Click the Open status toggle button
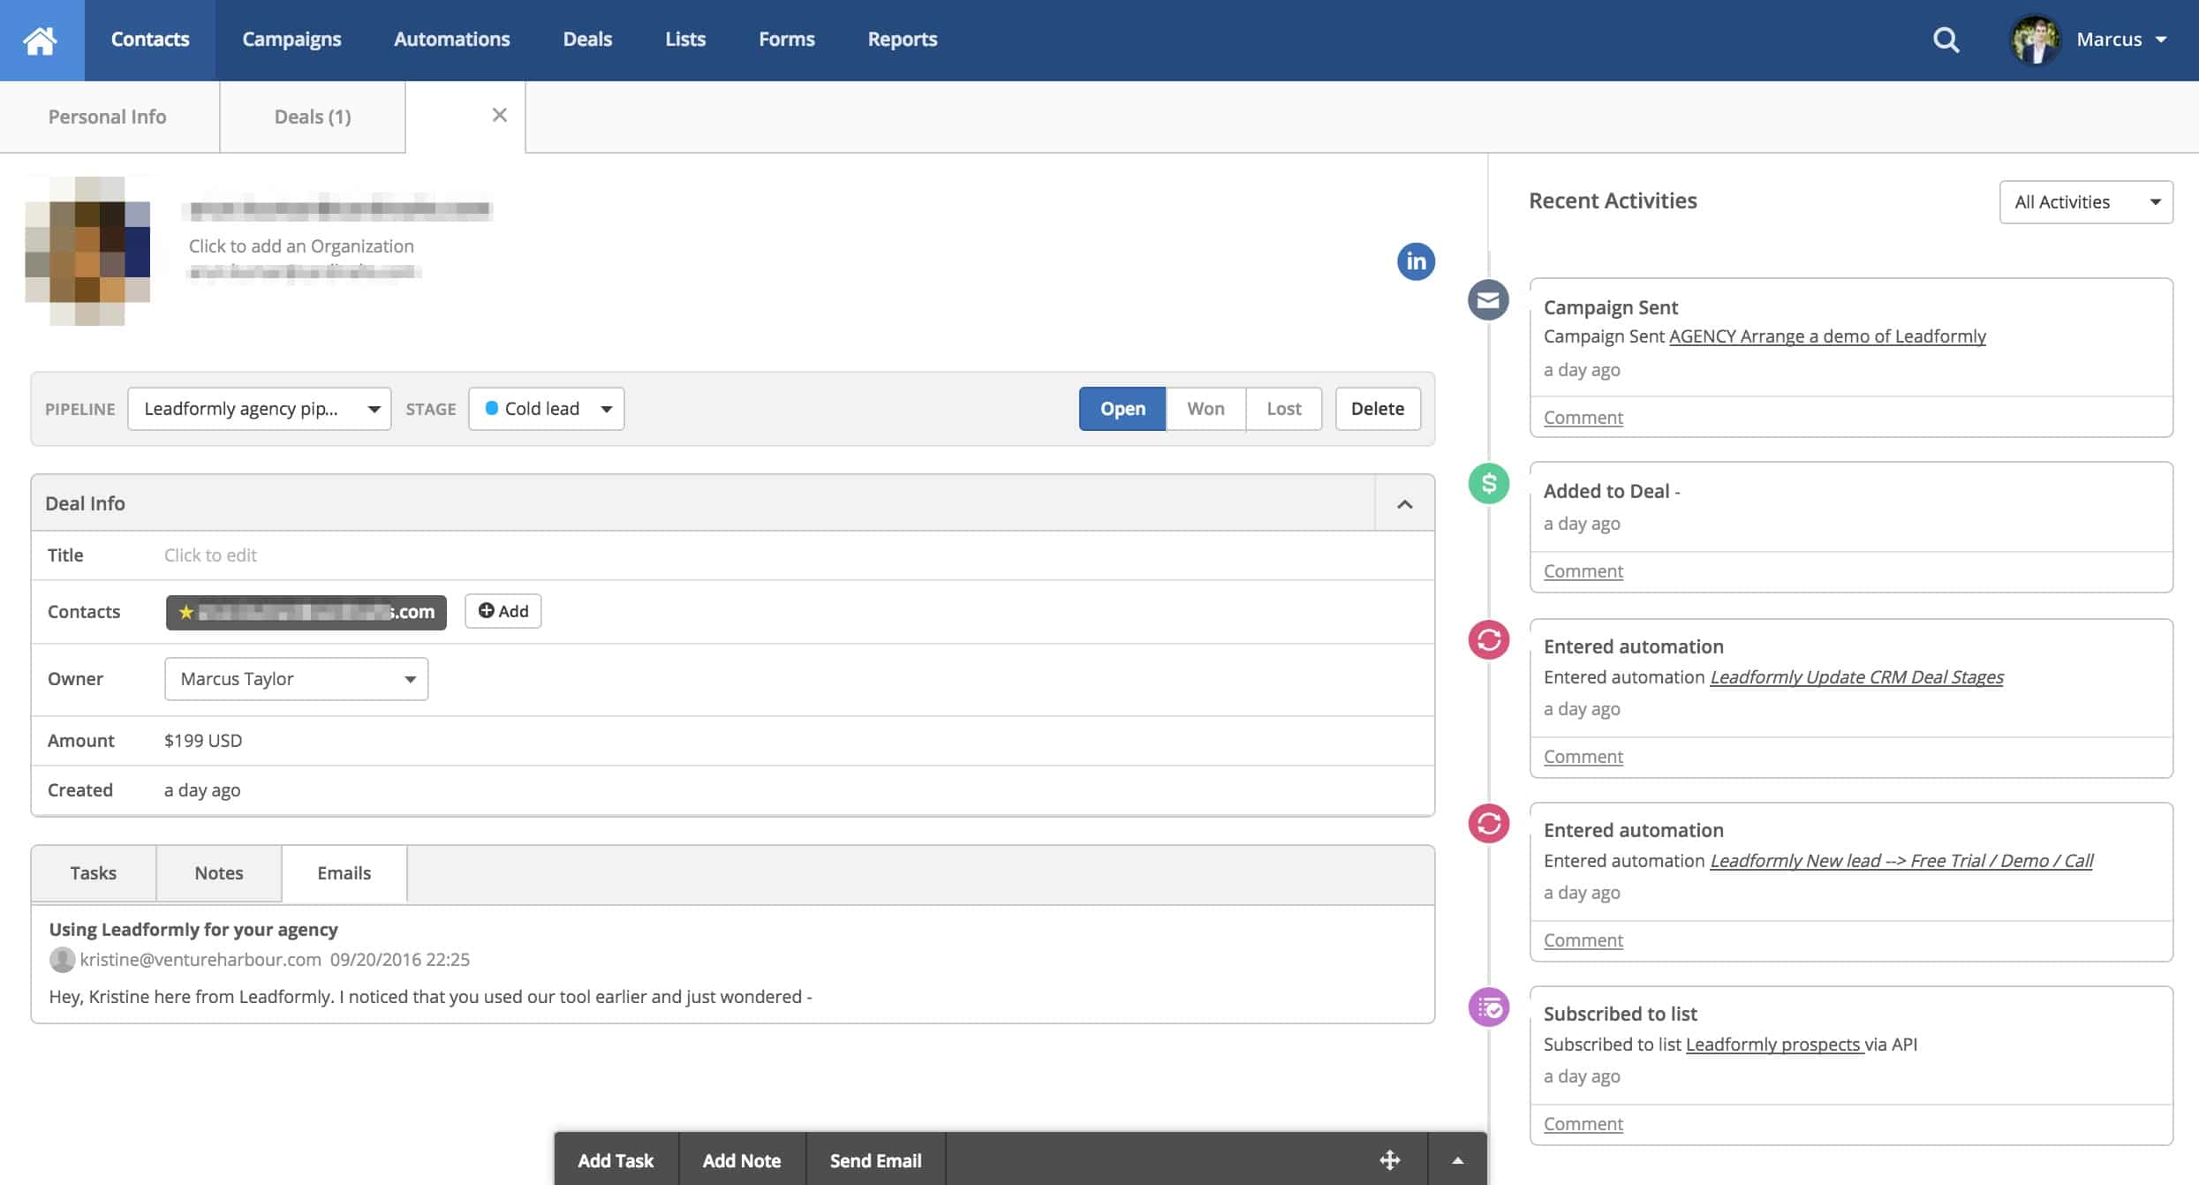This screenshot has width=2199, height=1185. (1123, 409)
